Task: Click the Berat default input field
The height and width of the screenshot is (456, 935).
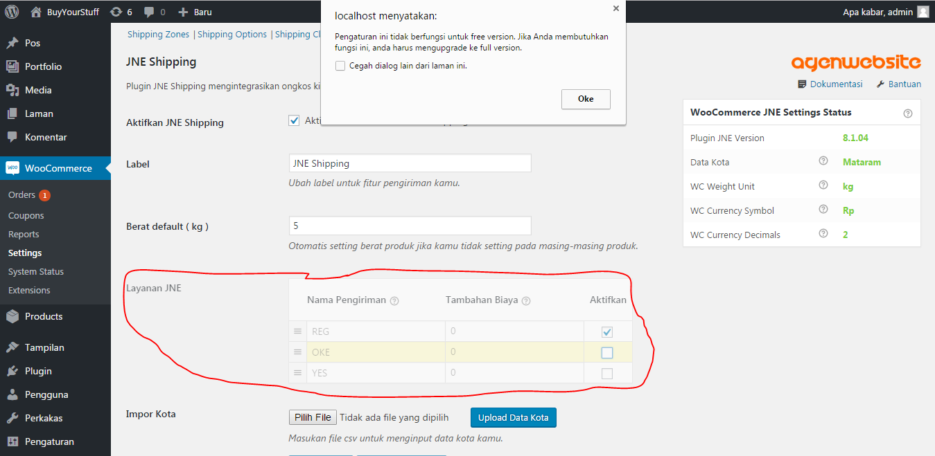Action: (410, 226)
